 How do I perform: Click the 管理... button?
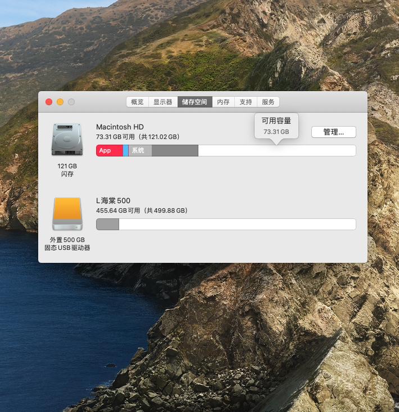pos(334,132)
